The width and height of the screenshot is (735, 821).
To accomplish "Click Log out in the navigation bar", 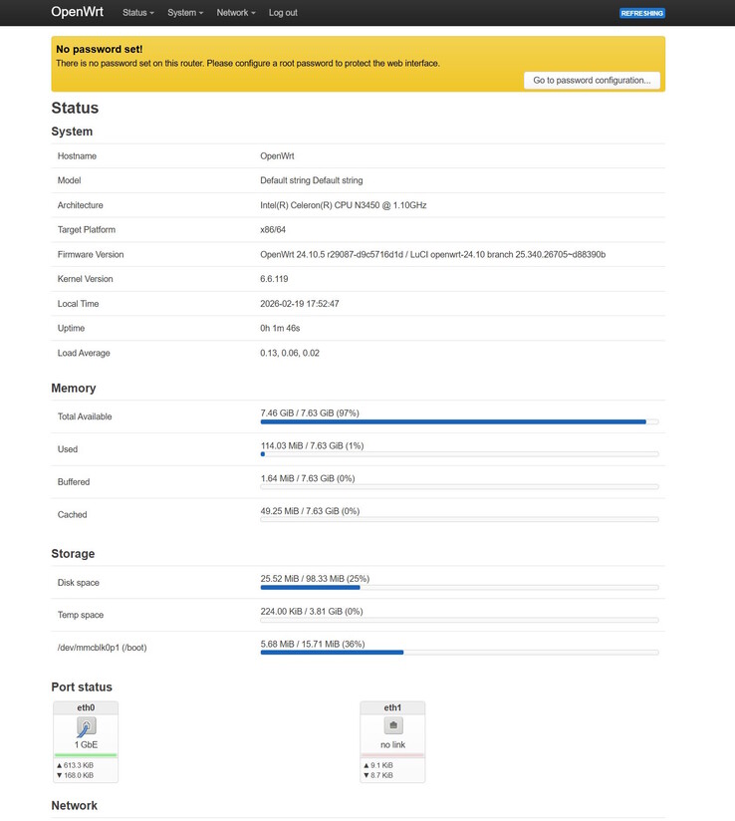I will click(x=283, y=13).
